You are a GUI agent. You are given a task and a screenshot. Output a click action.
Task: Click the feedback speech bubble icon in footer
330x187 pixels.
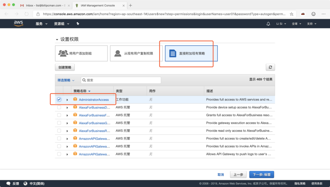8,183
